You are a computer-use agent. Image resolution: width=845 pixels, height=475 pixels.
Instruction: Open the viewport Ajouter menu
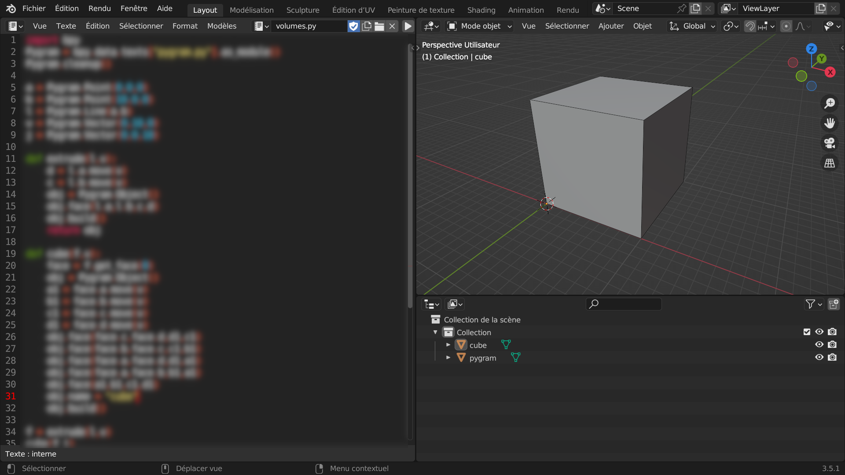point(611,26)
